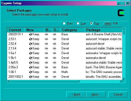Click the Category column header
Screen dimensions: 131x101
click(72, 30)
